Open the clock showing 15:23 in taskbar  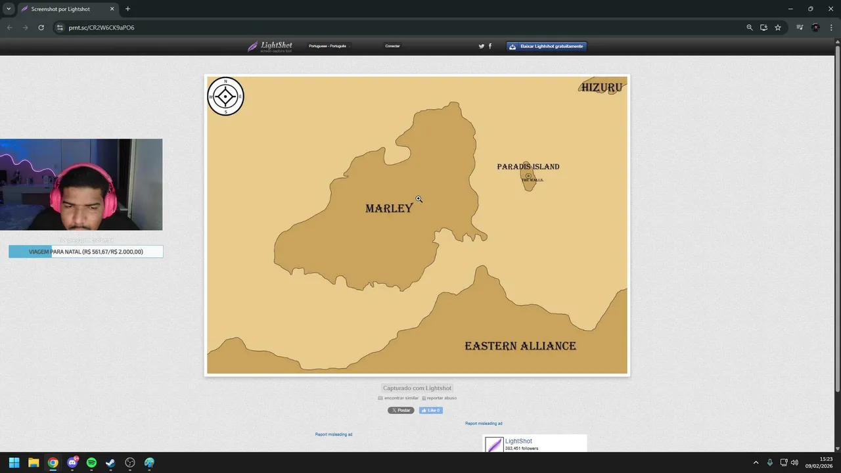click(819, 462)
